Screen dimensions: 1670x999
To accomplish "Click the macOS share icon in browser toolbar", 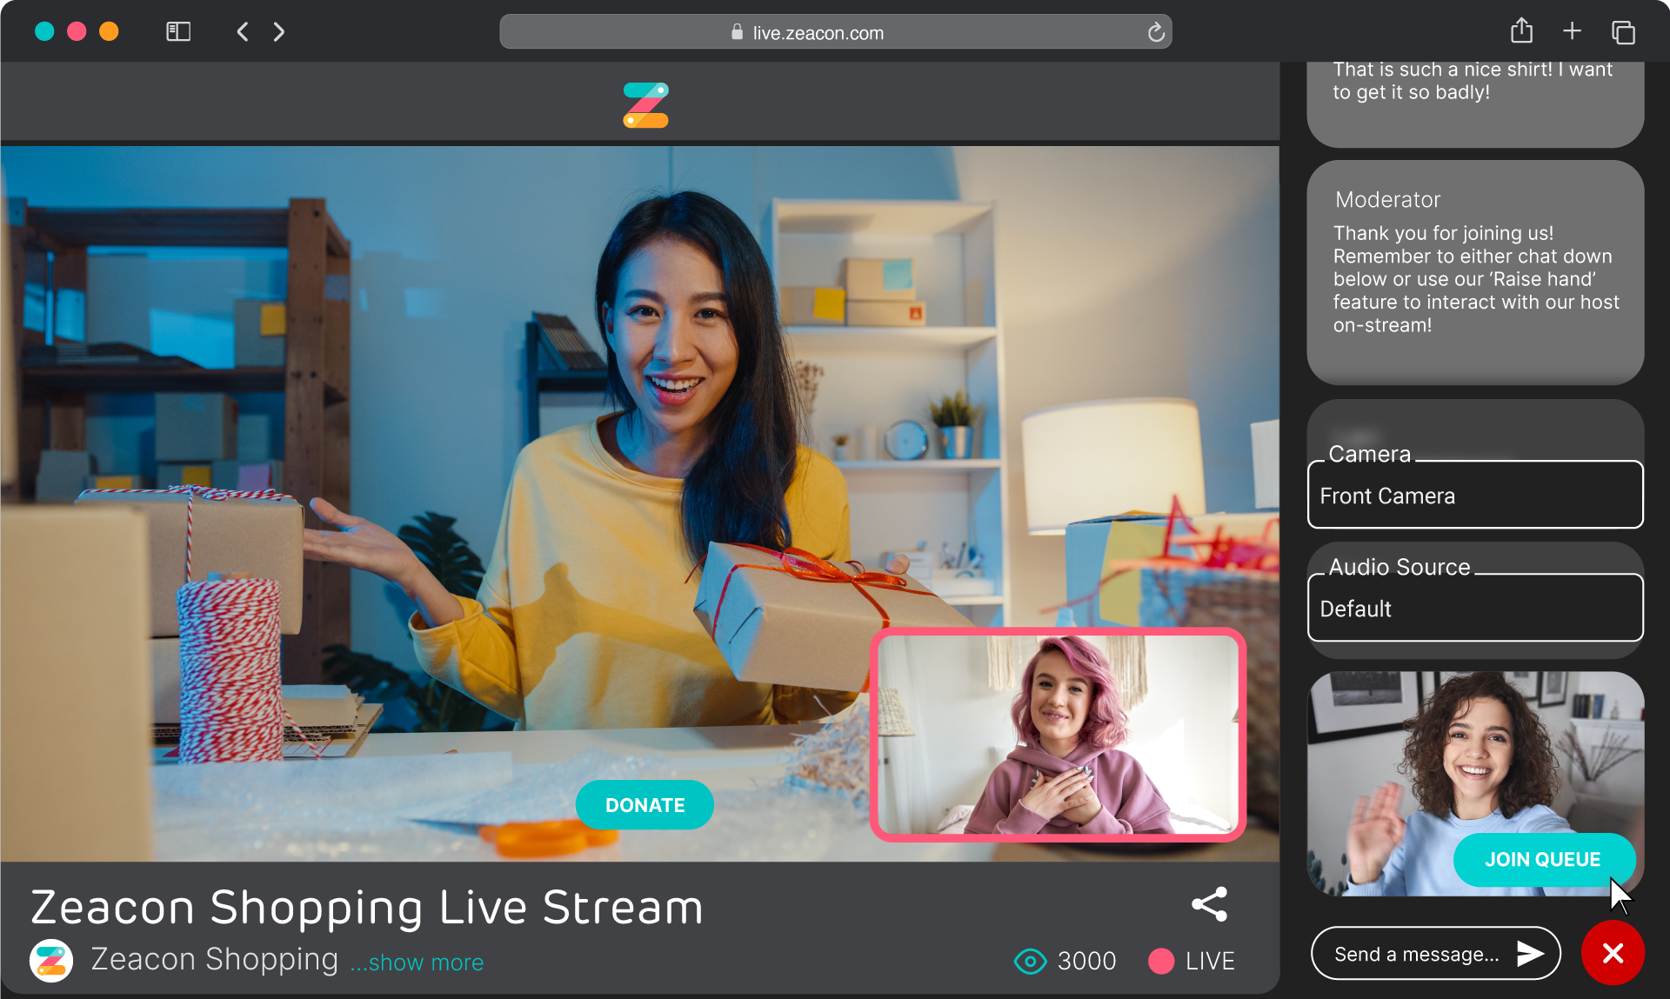I will click(1521, 30).
